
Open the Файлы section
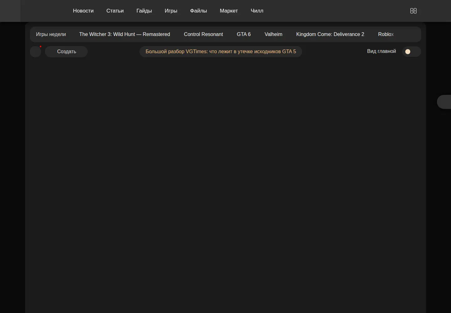coord(199,11)
